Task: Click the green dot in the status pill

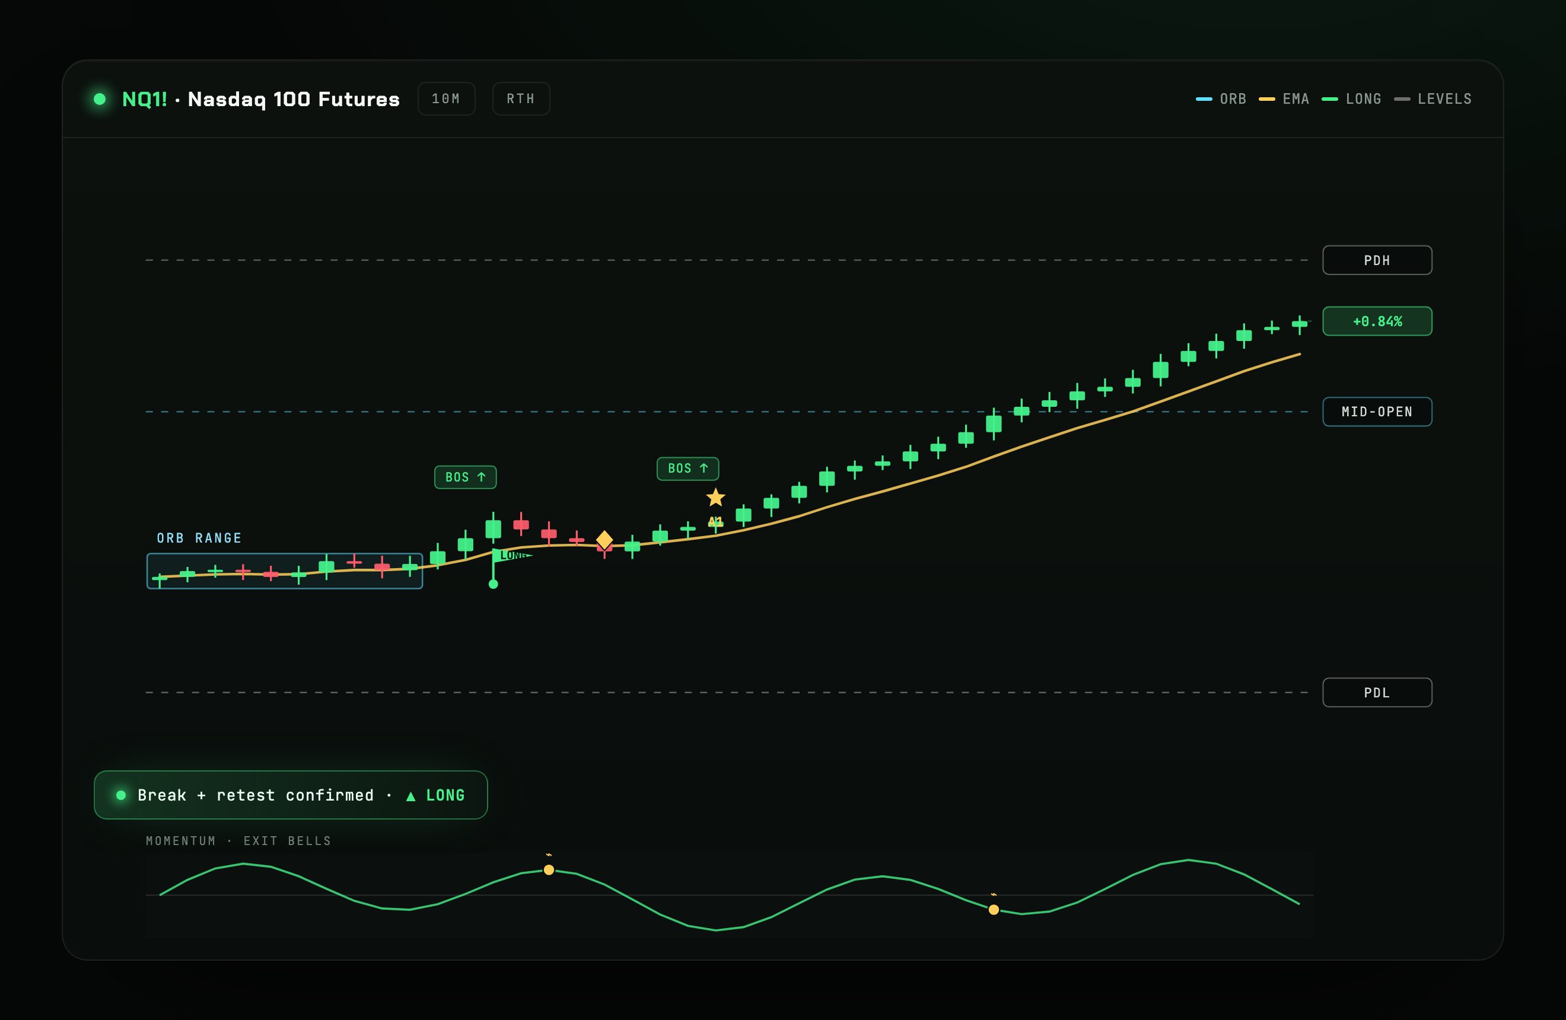Action: (x=121, y=795)
